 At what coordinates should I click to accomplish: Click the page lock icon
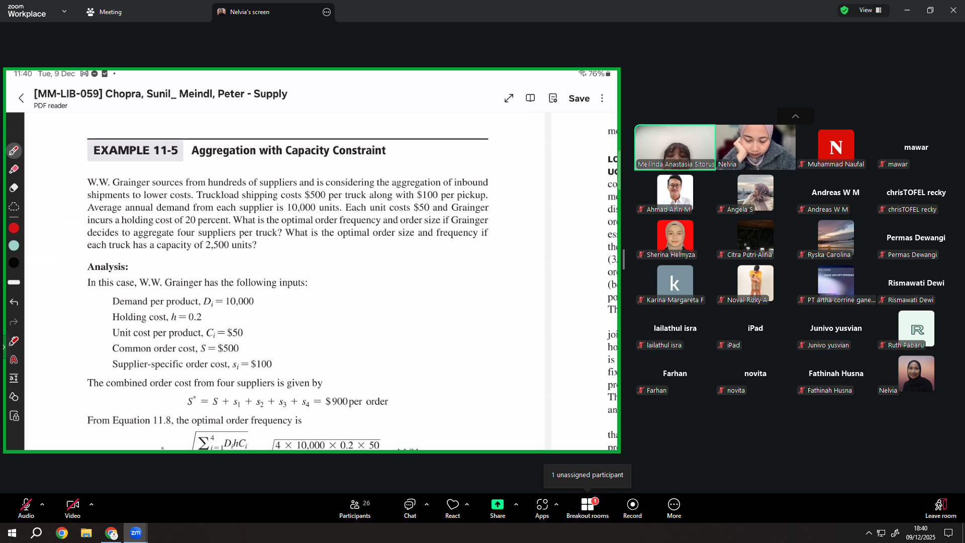[14, 416]
